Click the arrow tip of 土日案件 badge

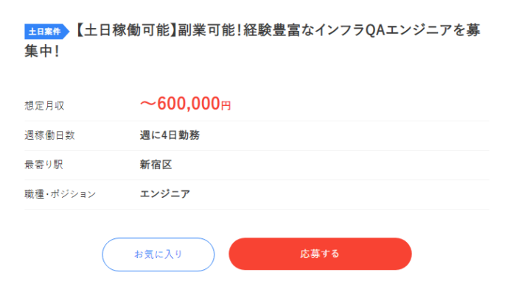[67, 32]
